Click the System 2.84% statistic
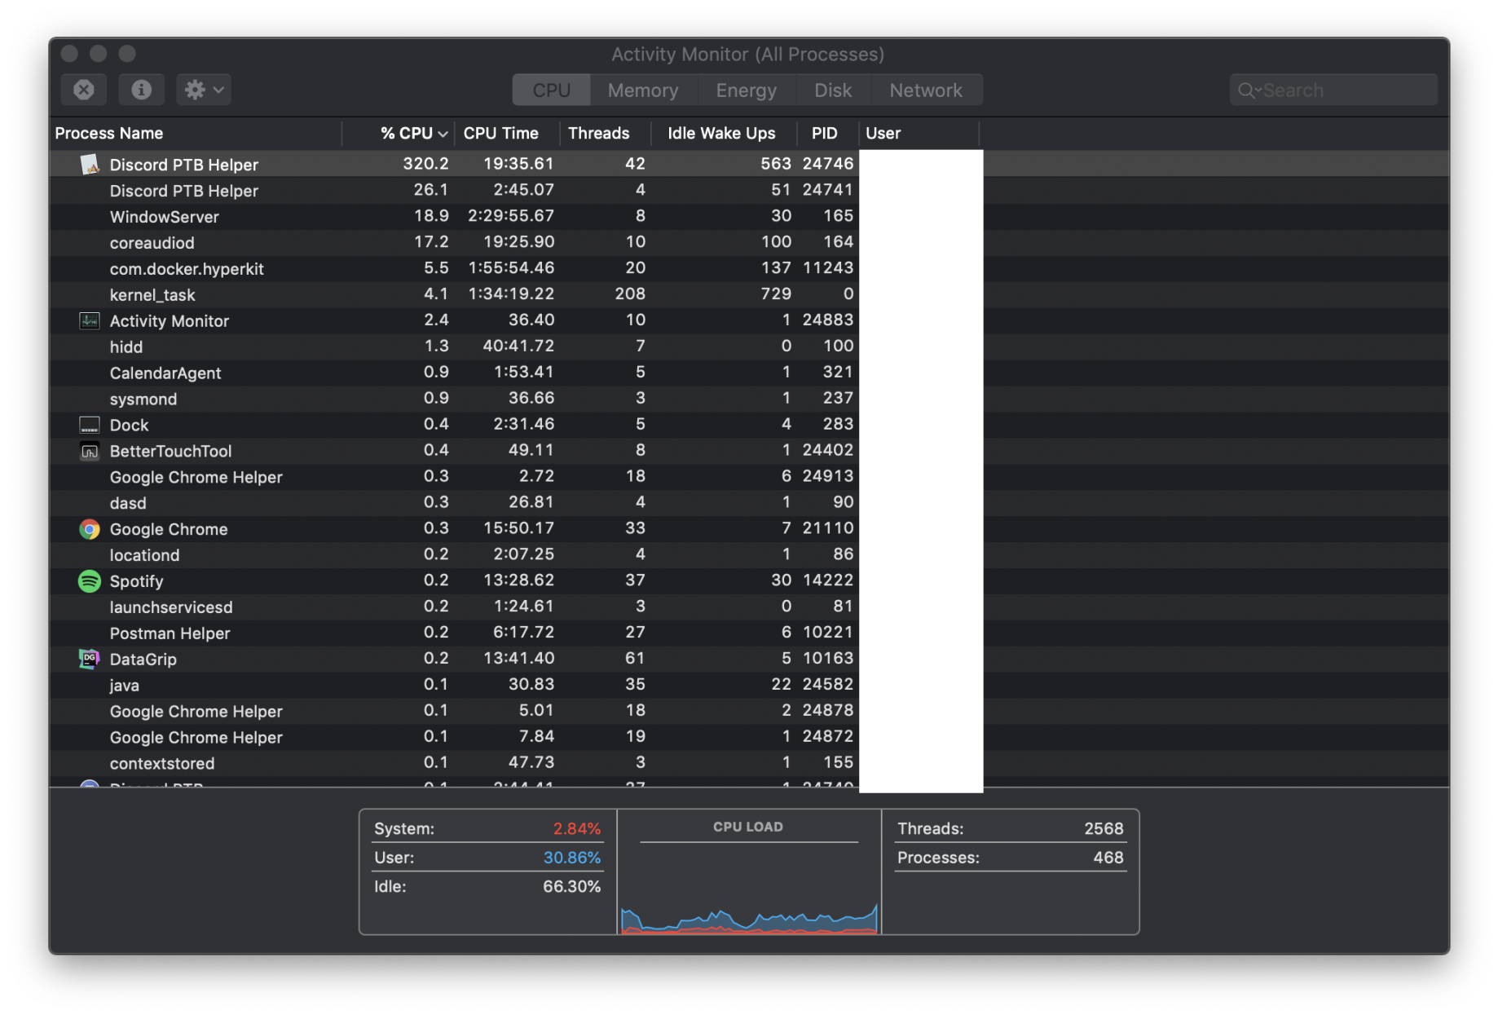 click(487, 828)
